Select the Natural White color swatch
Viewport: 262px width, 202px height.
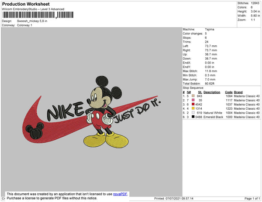(x=193, y=113)
